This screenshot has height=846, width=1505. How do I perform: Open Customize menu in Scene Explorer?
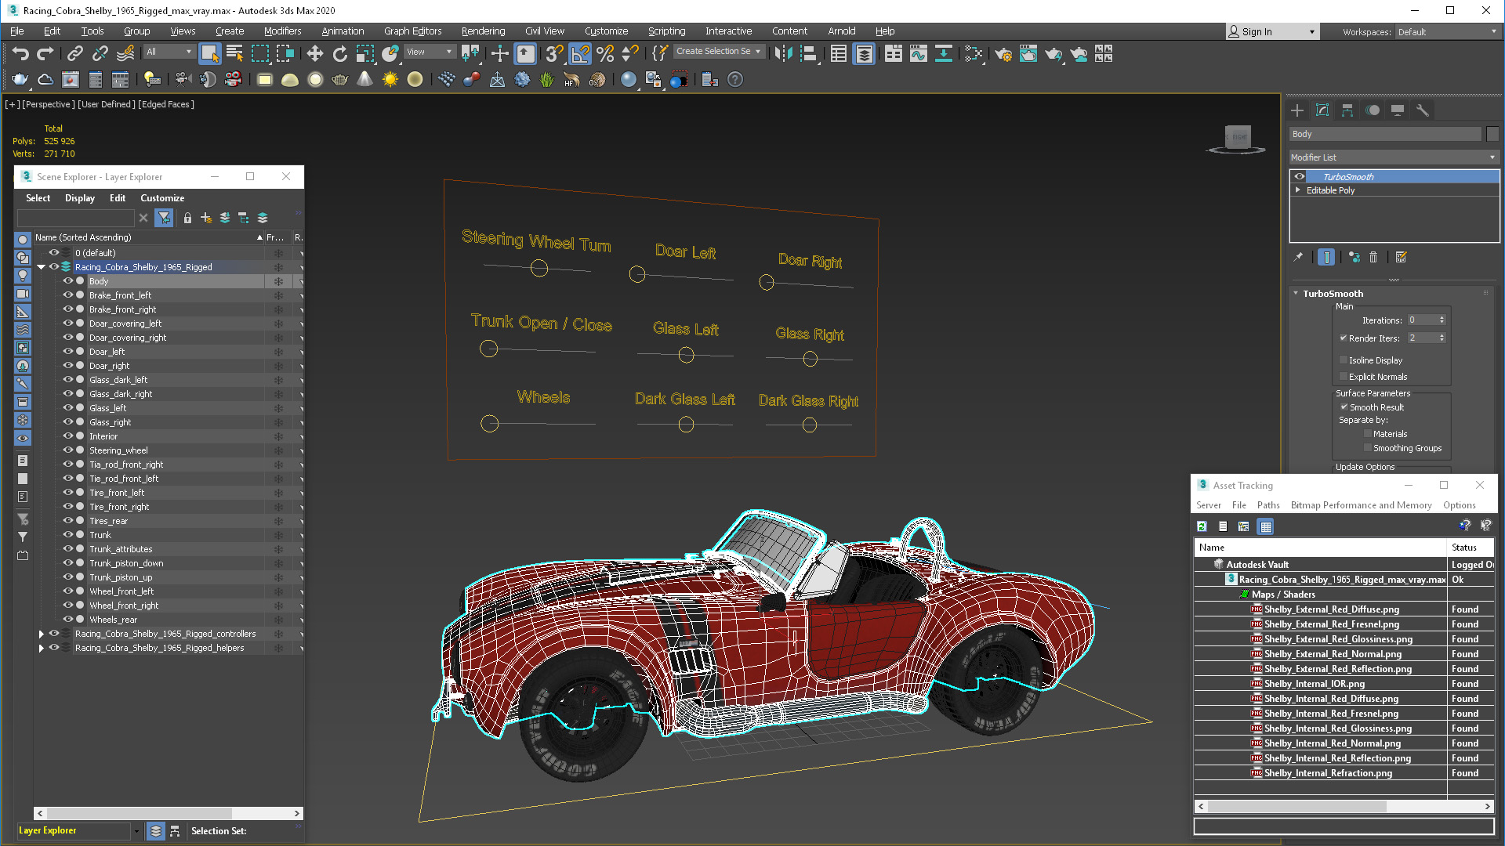pos(162,198)
